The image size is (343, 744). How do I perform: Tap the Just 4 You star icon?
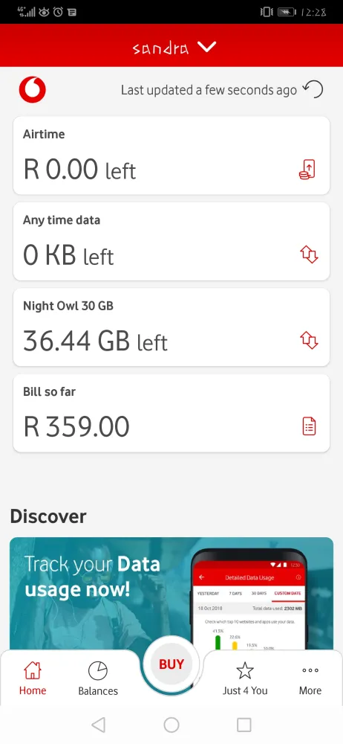pyautogui.click(x=245, y=670)
